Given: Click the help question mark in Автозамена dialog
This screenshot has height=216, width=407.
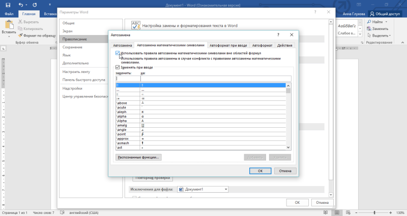Looking at the screenshot, I should [x=278, y=35].
